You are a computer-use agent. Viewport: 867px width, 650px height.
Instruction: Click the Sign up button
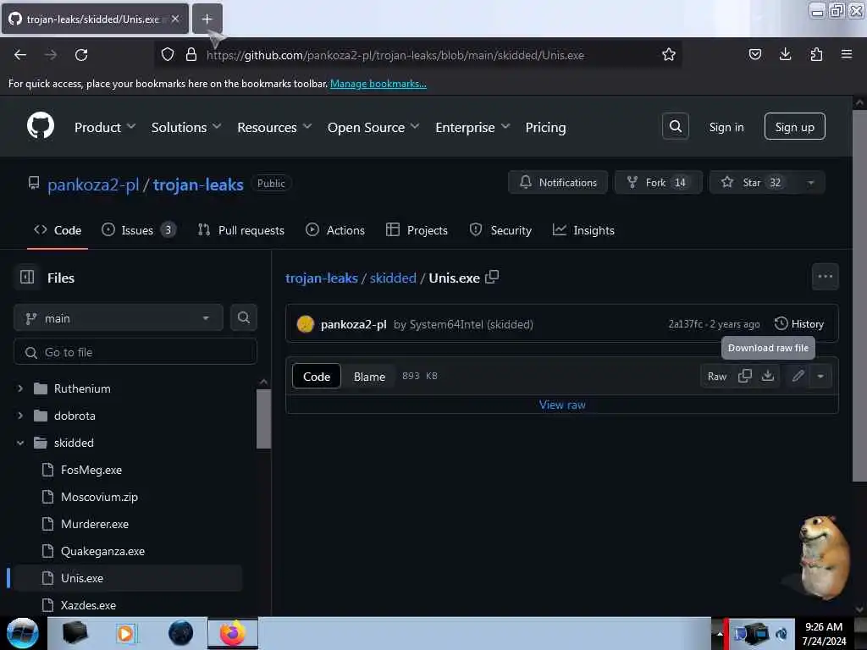pos(794,127)
